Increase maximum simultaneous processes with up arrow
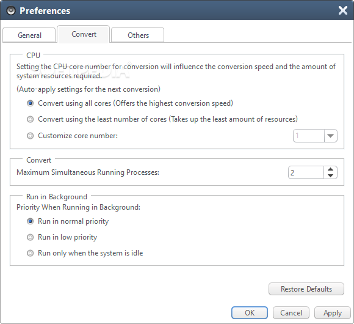The image size is (354, 324). point(331,169)
